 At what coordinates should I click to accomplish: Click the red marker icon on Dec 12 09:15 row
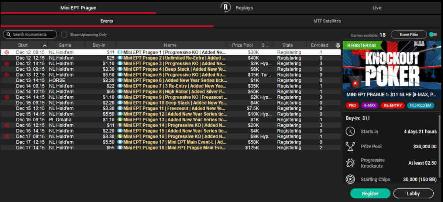[6, 53]
